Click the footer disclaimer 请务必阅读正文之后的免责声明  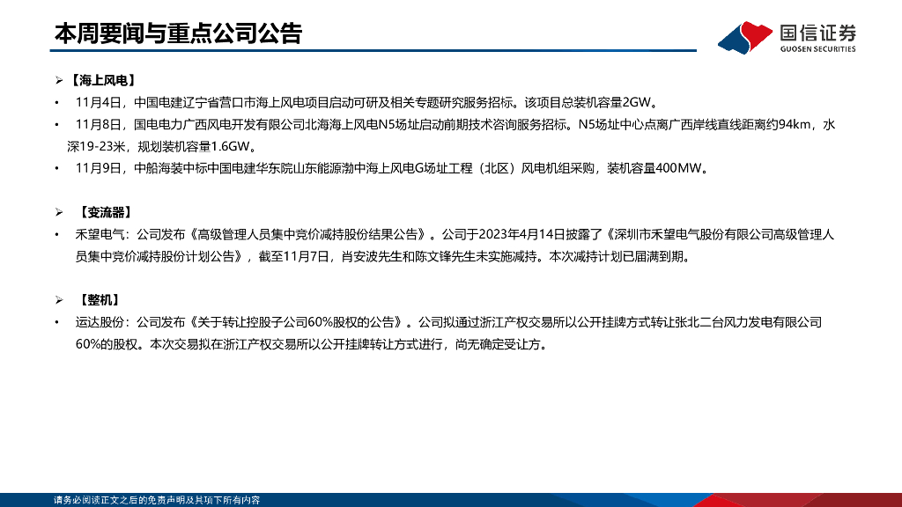[157, 500]
